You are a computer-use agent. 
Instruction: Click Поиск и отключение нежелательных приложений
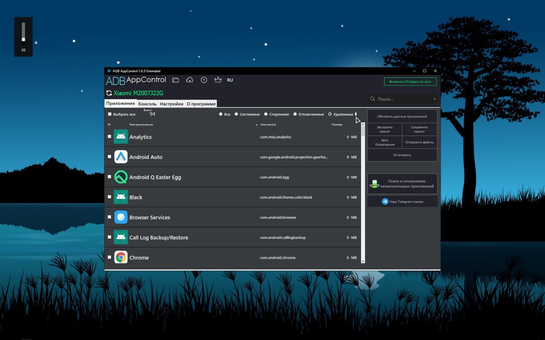click(x=402, y=184)
